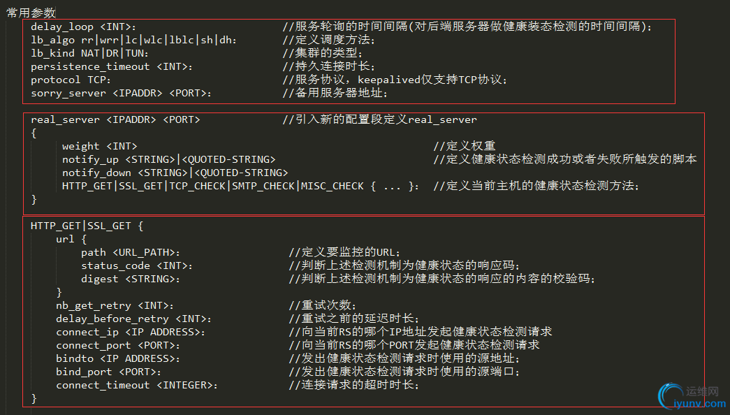The width and height of the screenshot is (730, 415).
Task: Select the sorry_server <IPADDR> <PORT> line
Action: [x=121, y=93]
